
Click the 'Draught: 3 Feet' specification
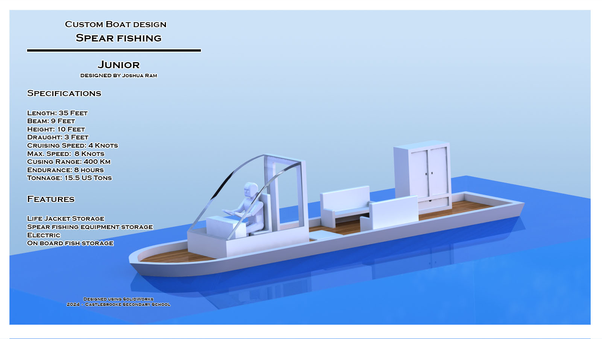58,137
